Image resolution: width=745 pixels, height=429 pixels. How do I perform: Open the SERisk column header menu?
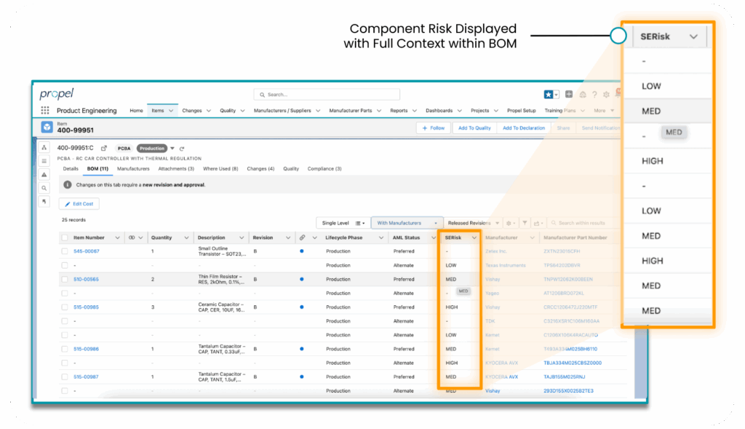click(474, 237)
